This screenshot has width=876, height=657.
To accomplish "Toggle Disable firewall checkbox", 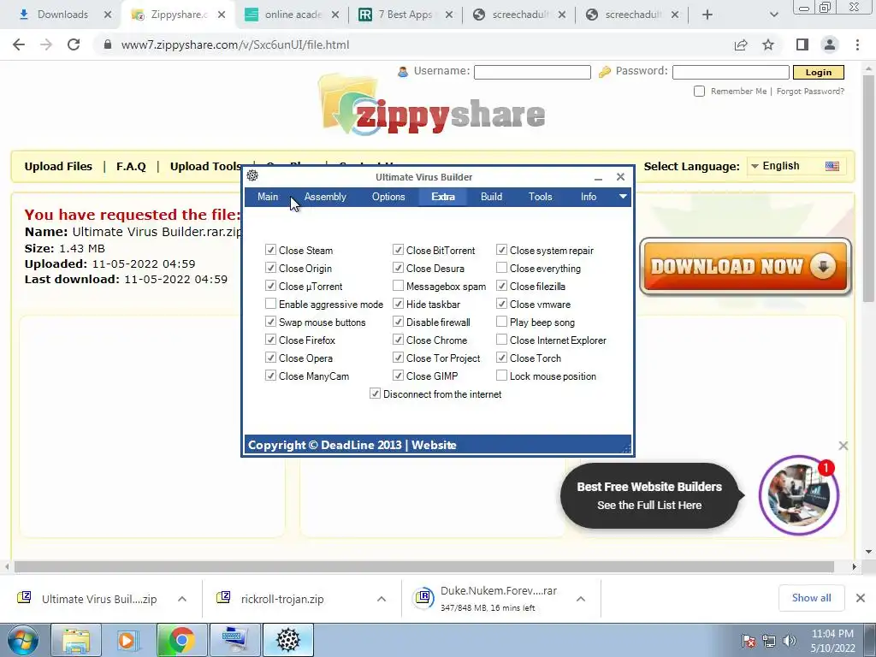I will point(398,322).
